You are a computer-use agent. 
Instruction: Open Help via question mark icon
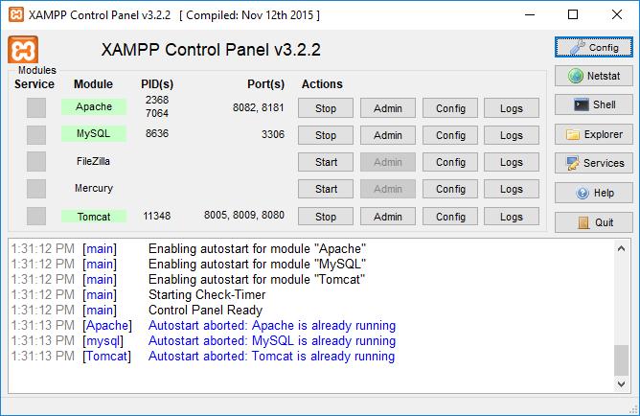[593, 193]
